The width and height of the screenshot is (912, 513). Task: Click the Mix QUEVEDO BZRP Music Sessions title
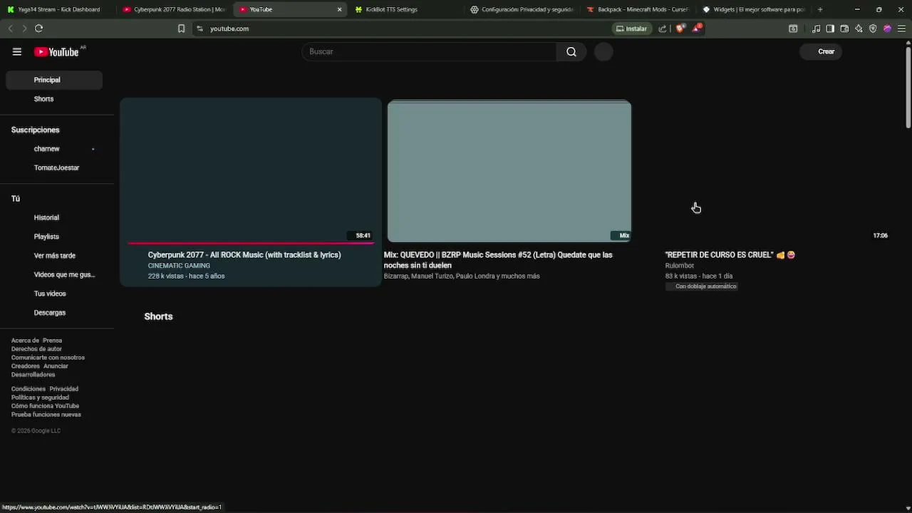pyautogui.click(x=498, y=259)
